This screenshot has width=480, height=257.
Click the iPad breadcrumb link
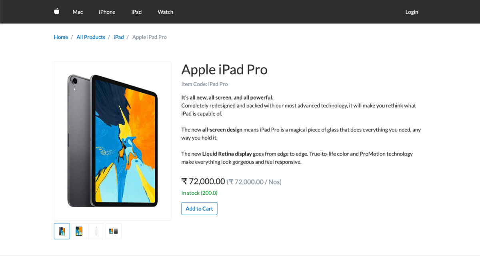118,37
